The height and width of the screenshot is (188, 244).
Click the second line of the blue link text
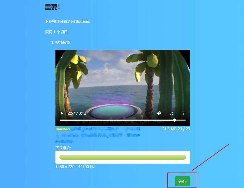[x=97, y=135]
